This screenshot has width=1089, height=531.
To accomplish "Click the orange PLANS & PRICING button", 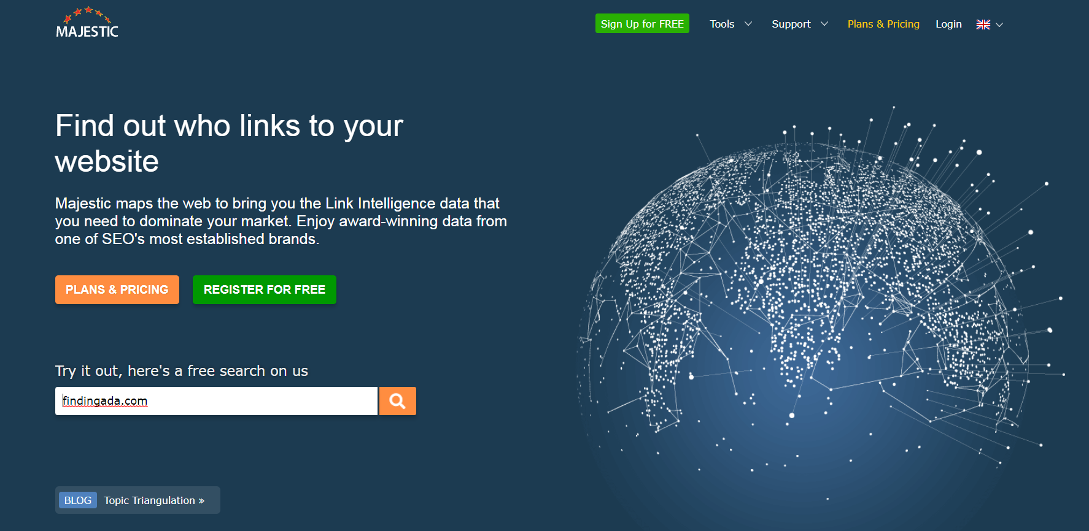I will (x=117, y=289).
